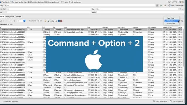Select cell dsnyder66@umich.edu
Image resolution: width=187 pixels, height=105 pixels.
point(75,29)
